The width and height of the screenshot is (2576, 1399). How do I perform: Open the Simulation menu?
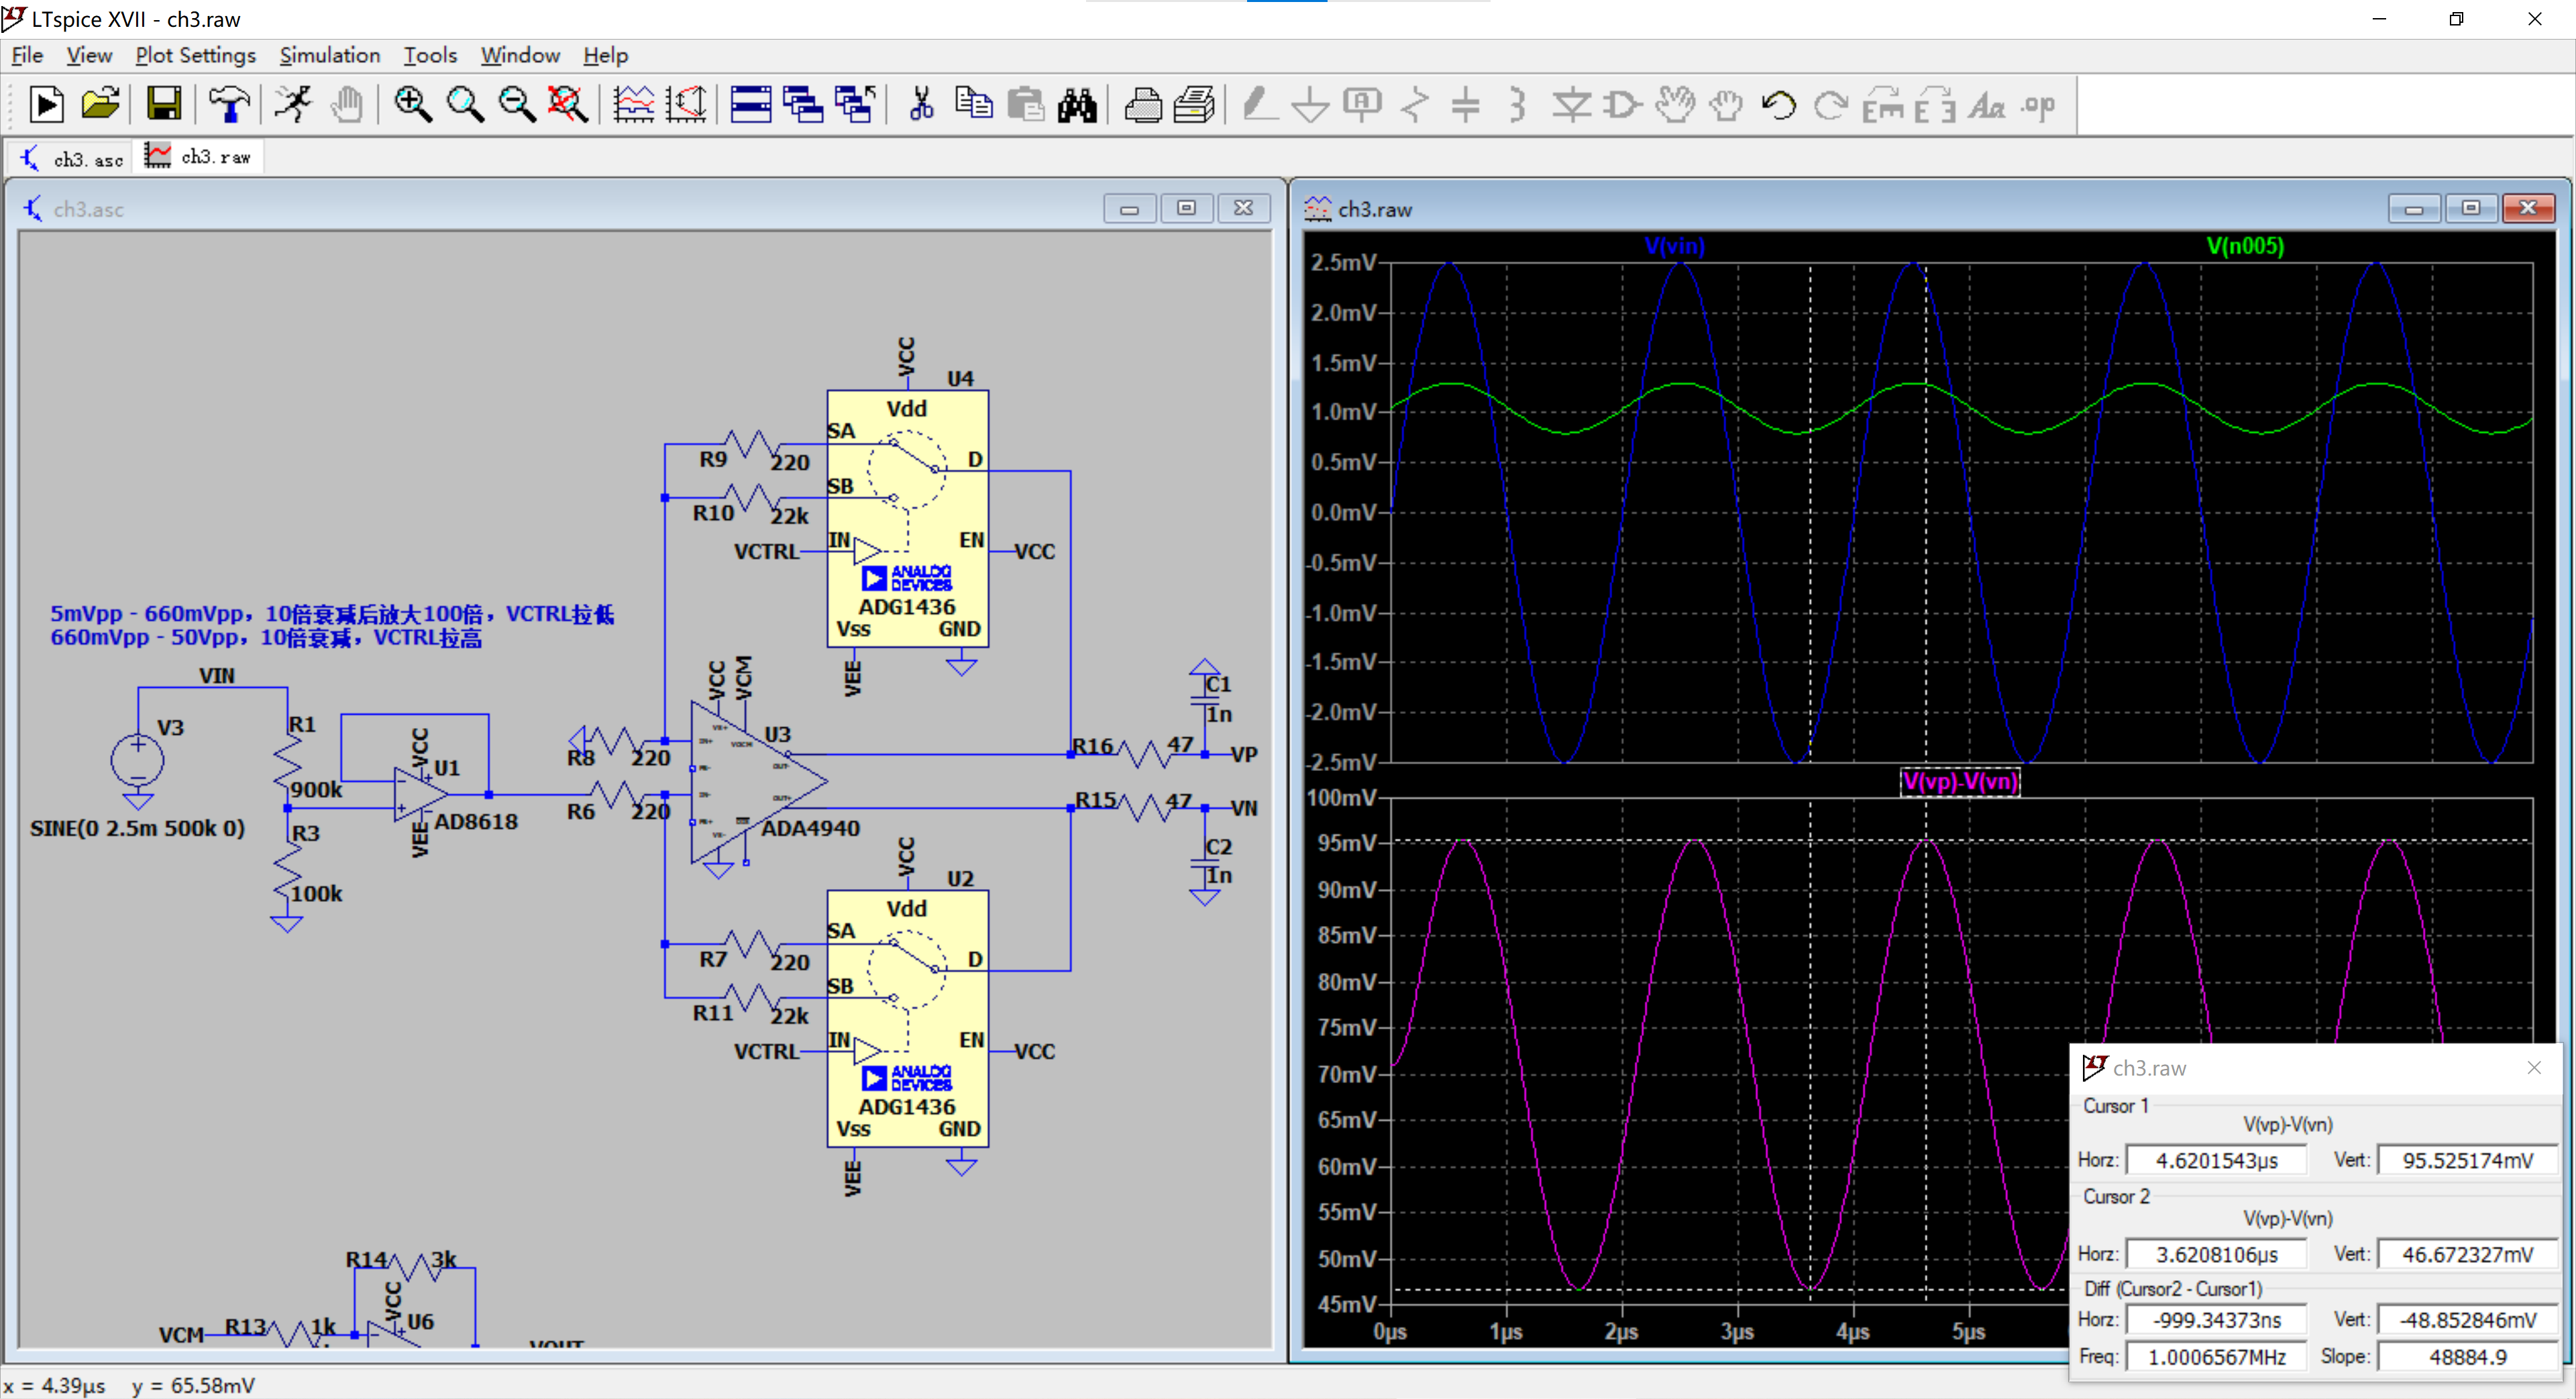330,55
